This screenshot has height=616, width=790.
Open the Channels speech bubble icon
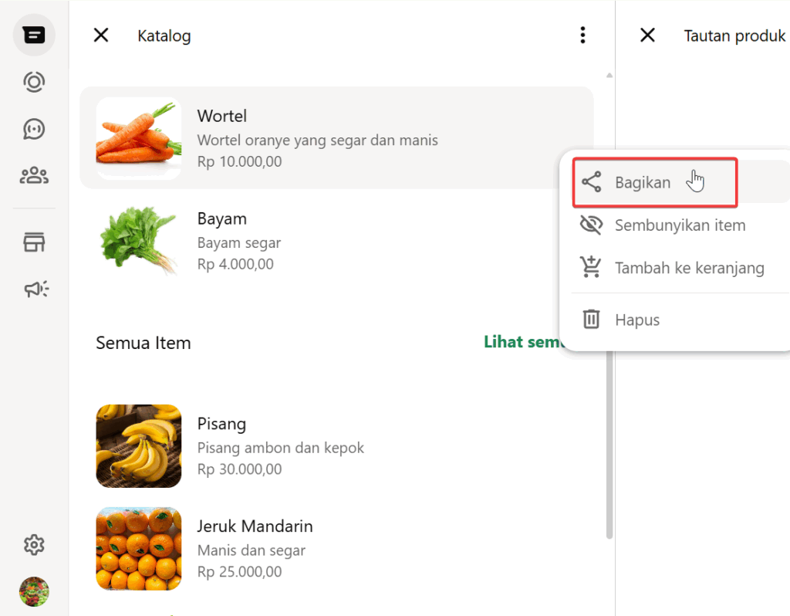tap(34, 129)
